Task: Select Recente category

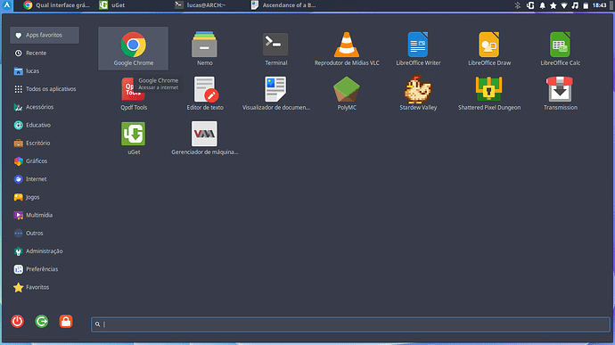Action: [x=45, y=53]
